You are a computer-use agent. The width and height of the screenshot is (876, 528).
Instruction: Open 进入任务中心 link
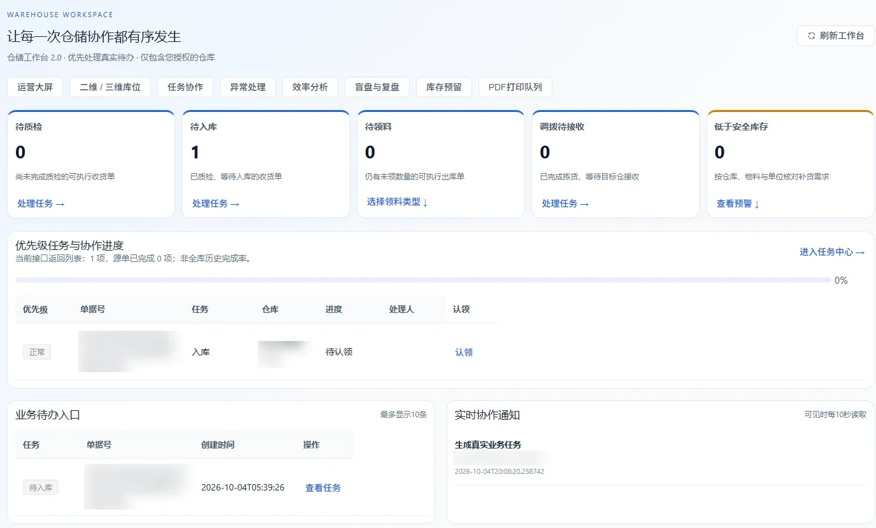pos(832,252)
